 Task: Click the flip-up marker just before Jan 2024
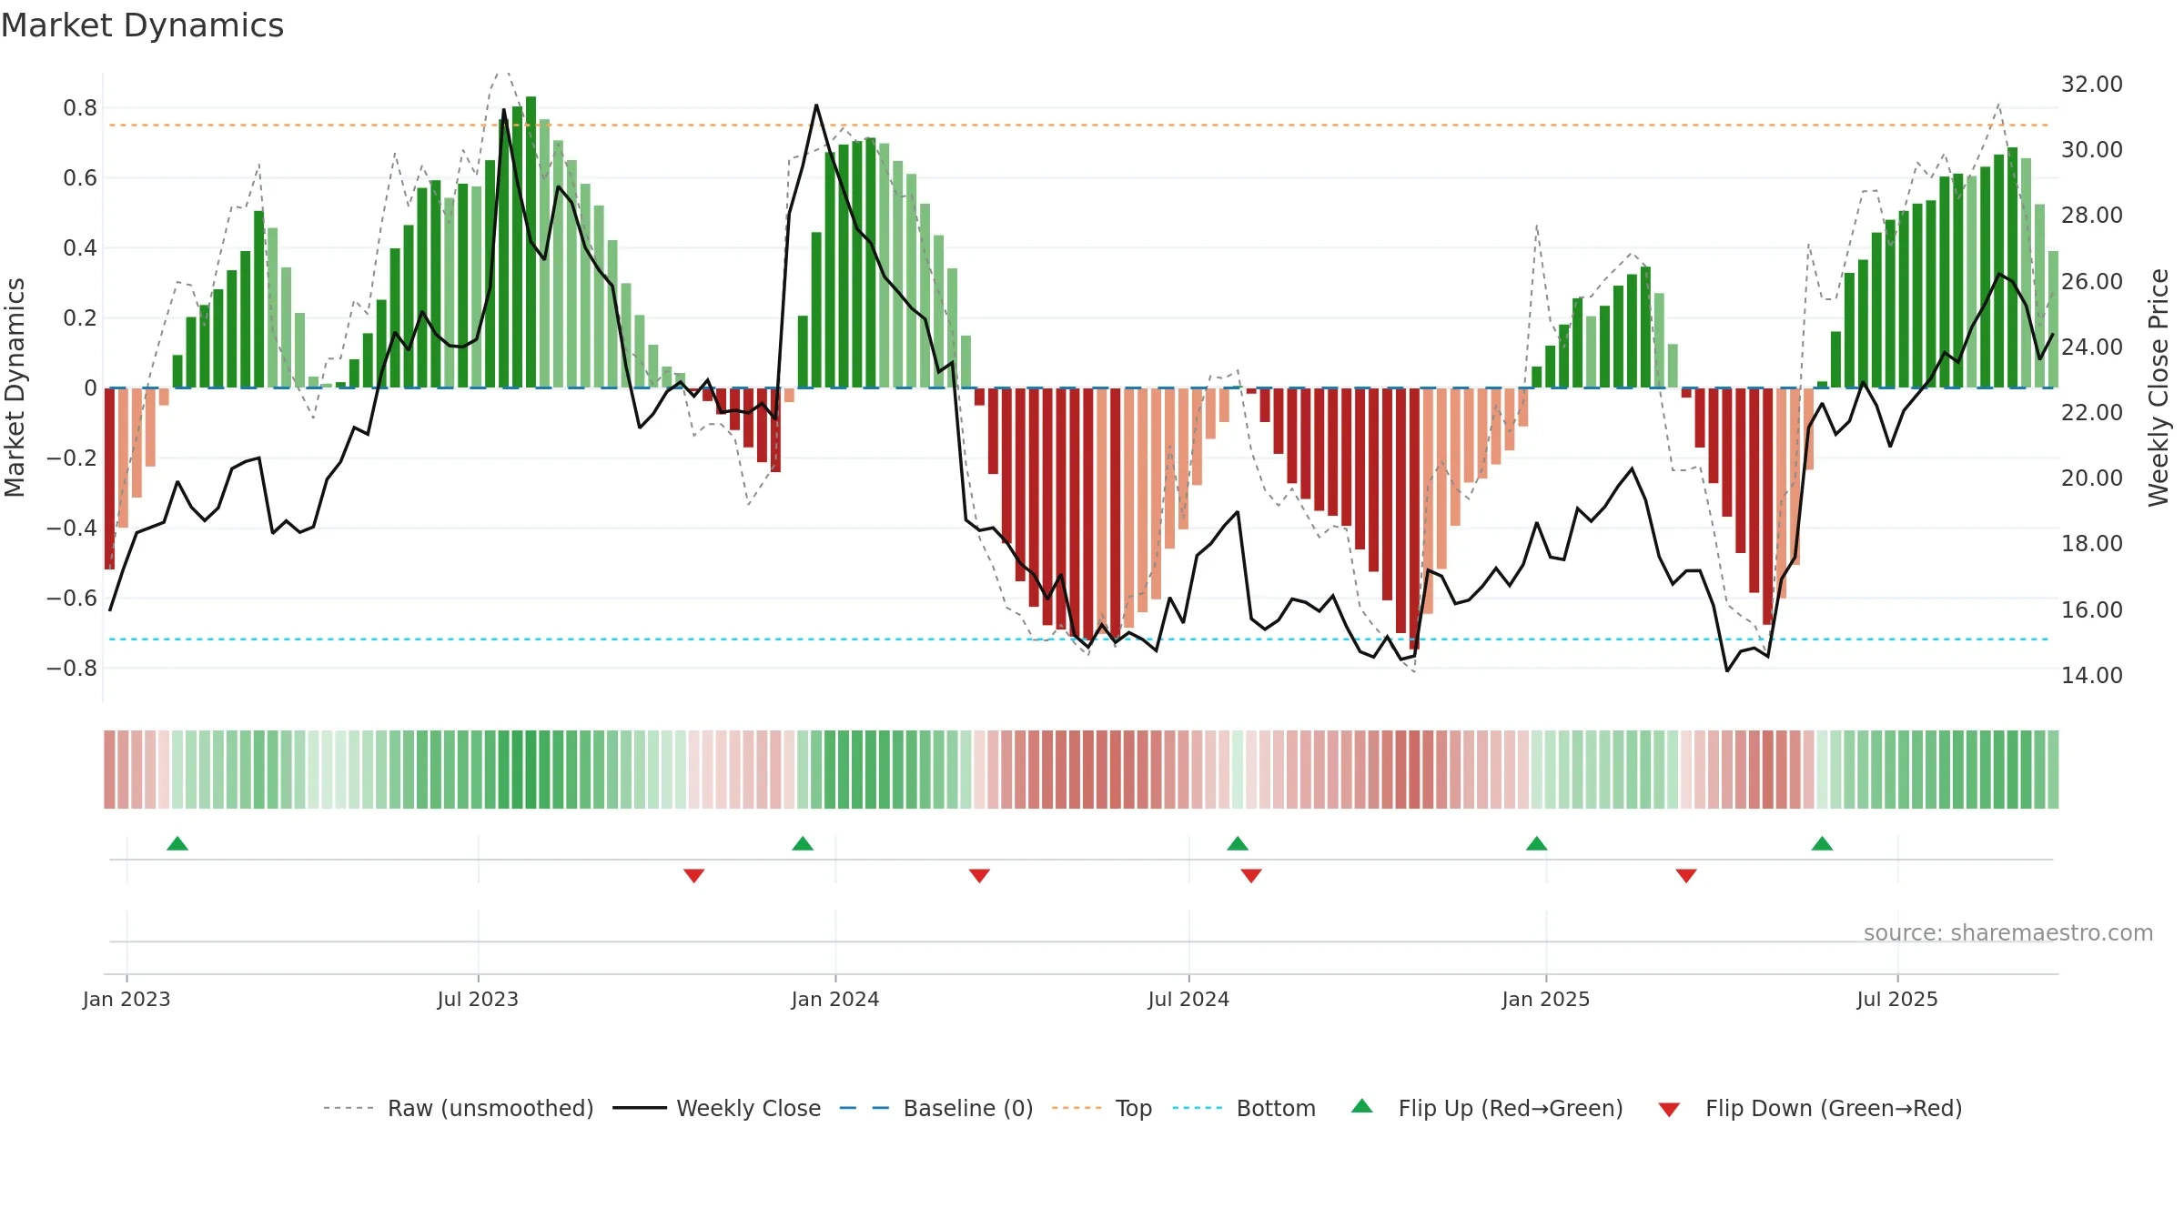click(x=803, y=843)
